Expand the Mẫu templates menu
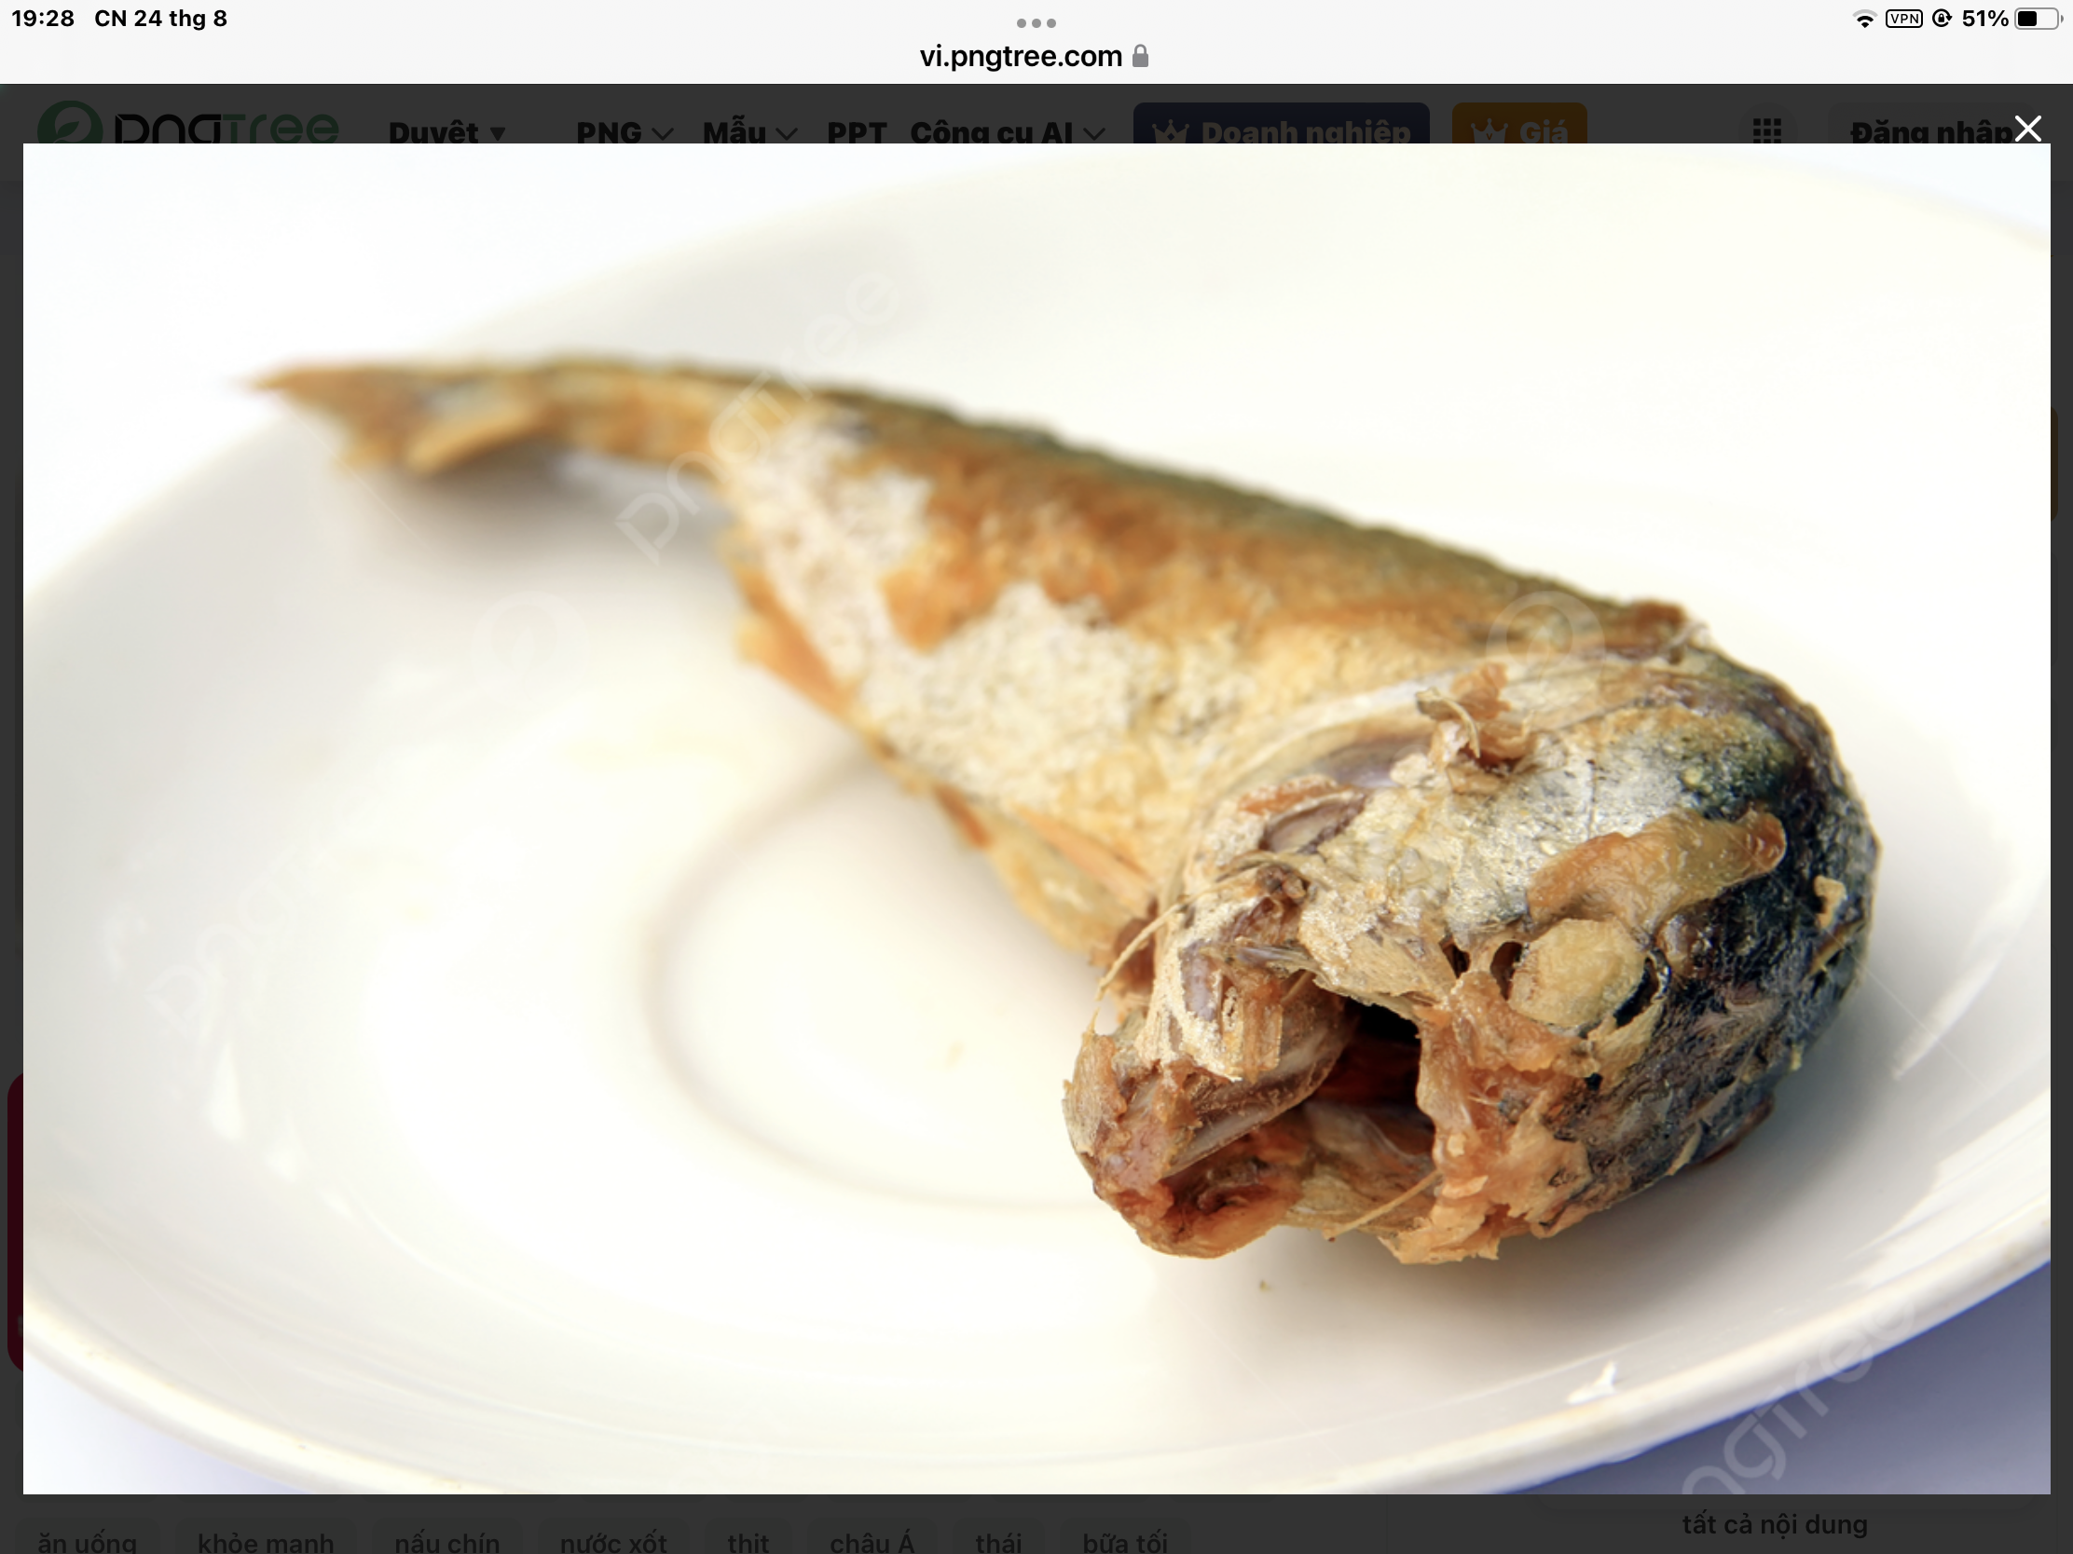This screenshot has width=2073, height=1554. (x=748, y=132)
